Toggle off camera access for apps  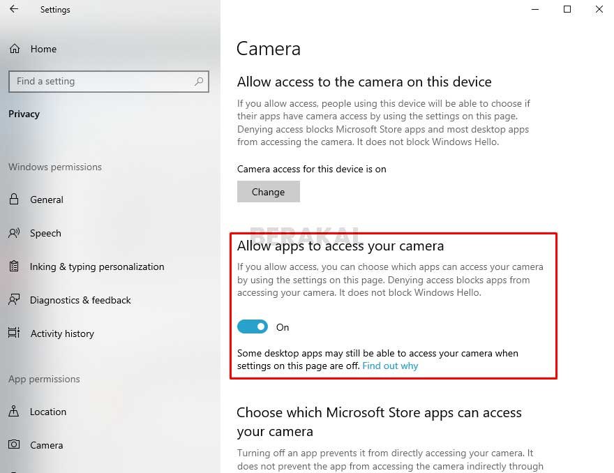coord(253,326)
